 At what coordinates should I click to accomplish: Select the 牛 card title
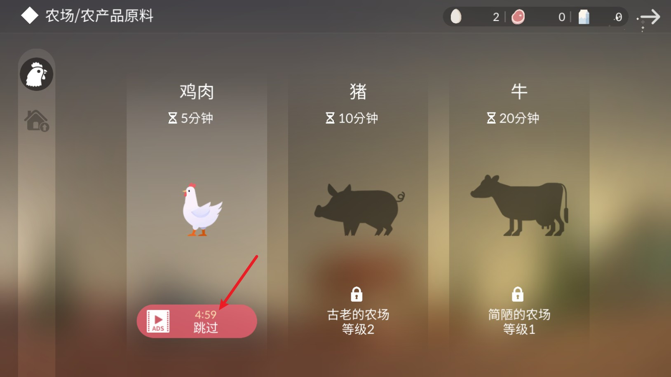[519, 91]
